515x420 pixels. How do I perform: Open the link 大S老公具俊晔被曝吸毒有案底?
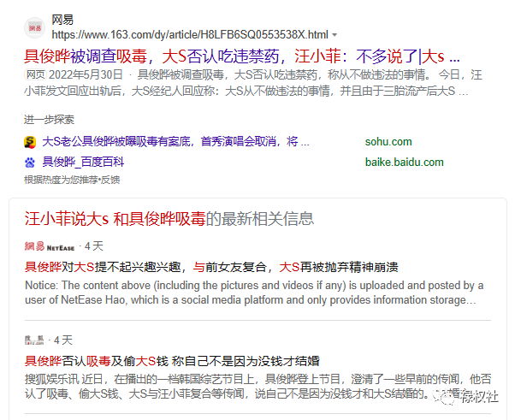175,141
